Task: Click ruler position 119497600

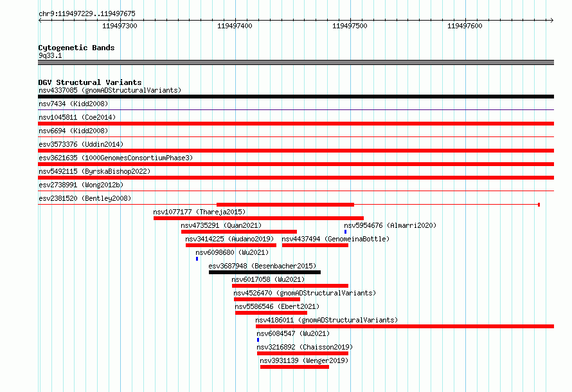Action: pyautogui.click(x=465, y=26)
